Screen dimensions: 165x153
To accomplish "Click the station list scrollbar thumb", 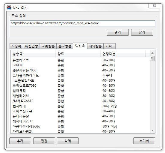I will click(x=152, y=58).
